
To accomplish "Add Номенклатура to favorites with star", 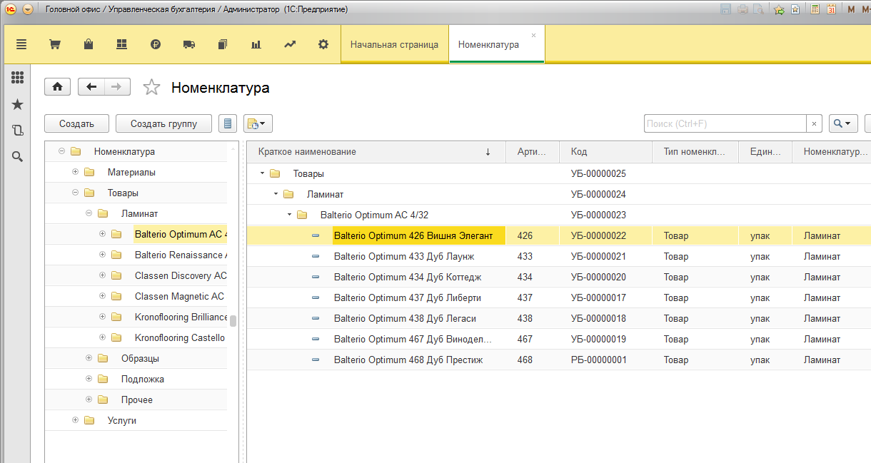I will click(151, 87).
